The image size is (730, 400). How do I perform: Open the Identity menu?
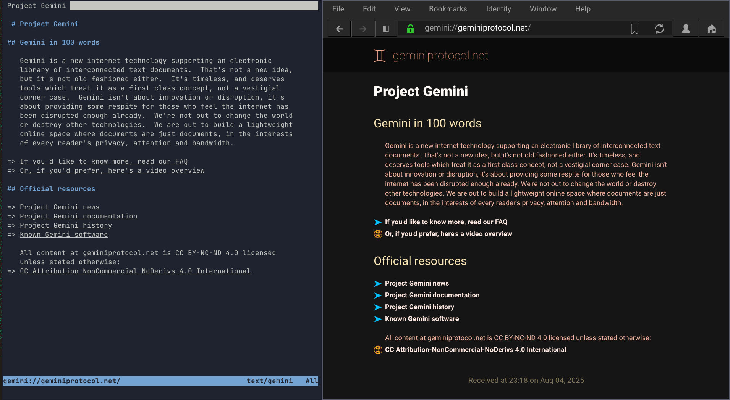pyautogui.click(x=499, y=9)
